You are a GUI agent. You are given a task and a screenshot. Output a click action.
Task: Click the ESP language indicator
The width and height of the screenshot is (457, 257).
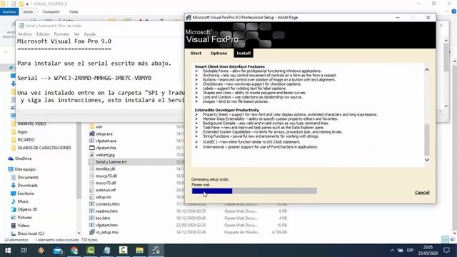(x=410, y=251)
